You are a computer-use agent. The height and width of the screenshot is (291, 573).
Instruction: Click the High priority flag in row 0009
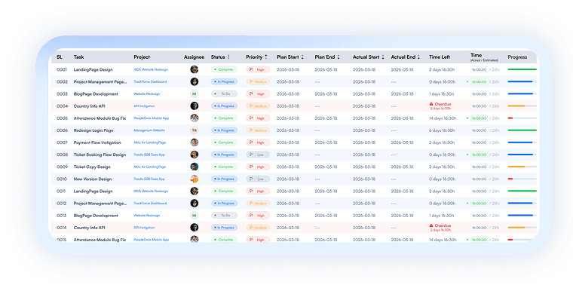click(x=251, y=167)
